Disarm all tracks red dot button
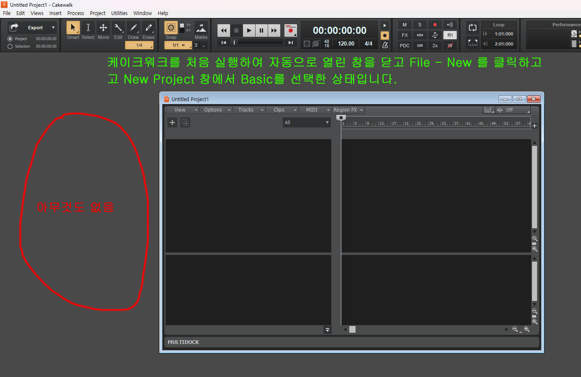This screenshot has width=581, height=377. click(x=435, y=25)
